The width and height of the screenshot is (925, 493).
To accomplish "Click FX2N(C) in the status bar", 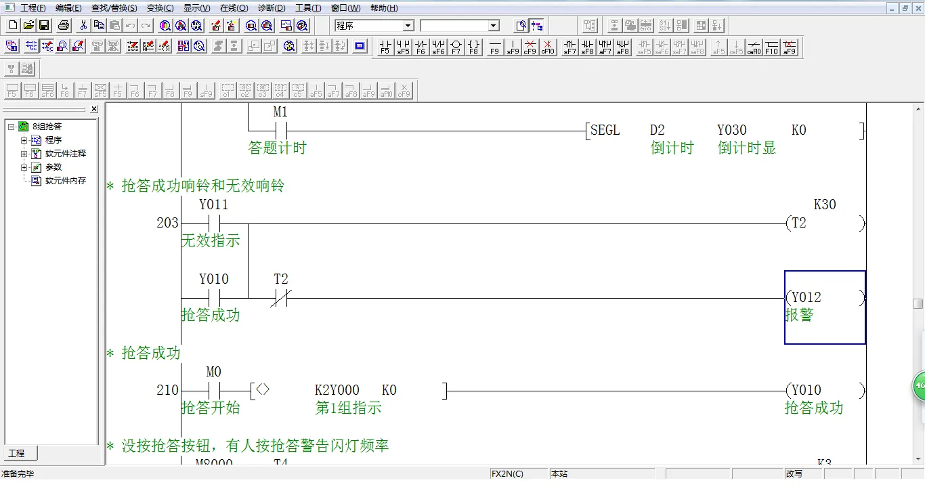I will [x=519, y=474].
